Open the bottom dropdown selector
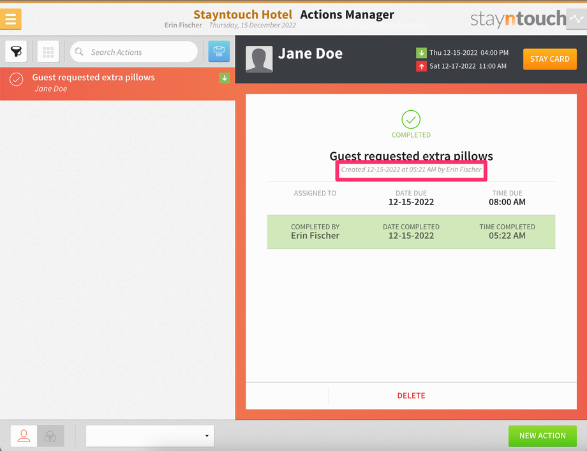The image size is (587, 451). coord(150,436)
